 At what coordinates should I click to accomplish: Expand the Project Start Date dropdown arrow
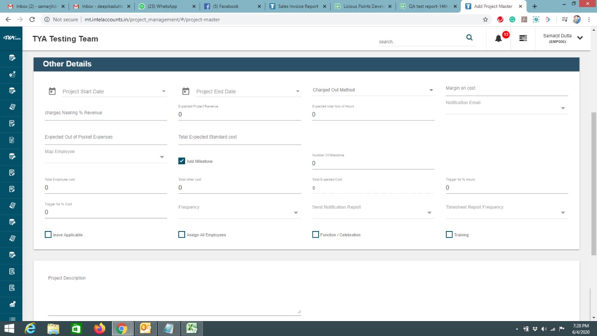(164, 91)
